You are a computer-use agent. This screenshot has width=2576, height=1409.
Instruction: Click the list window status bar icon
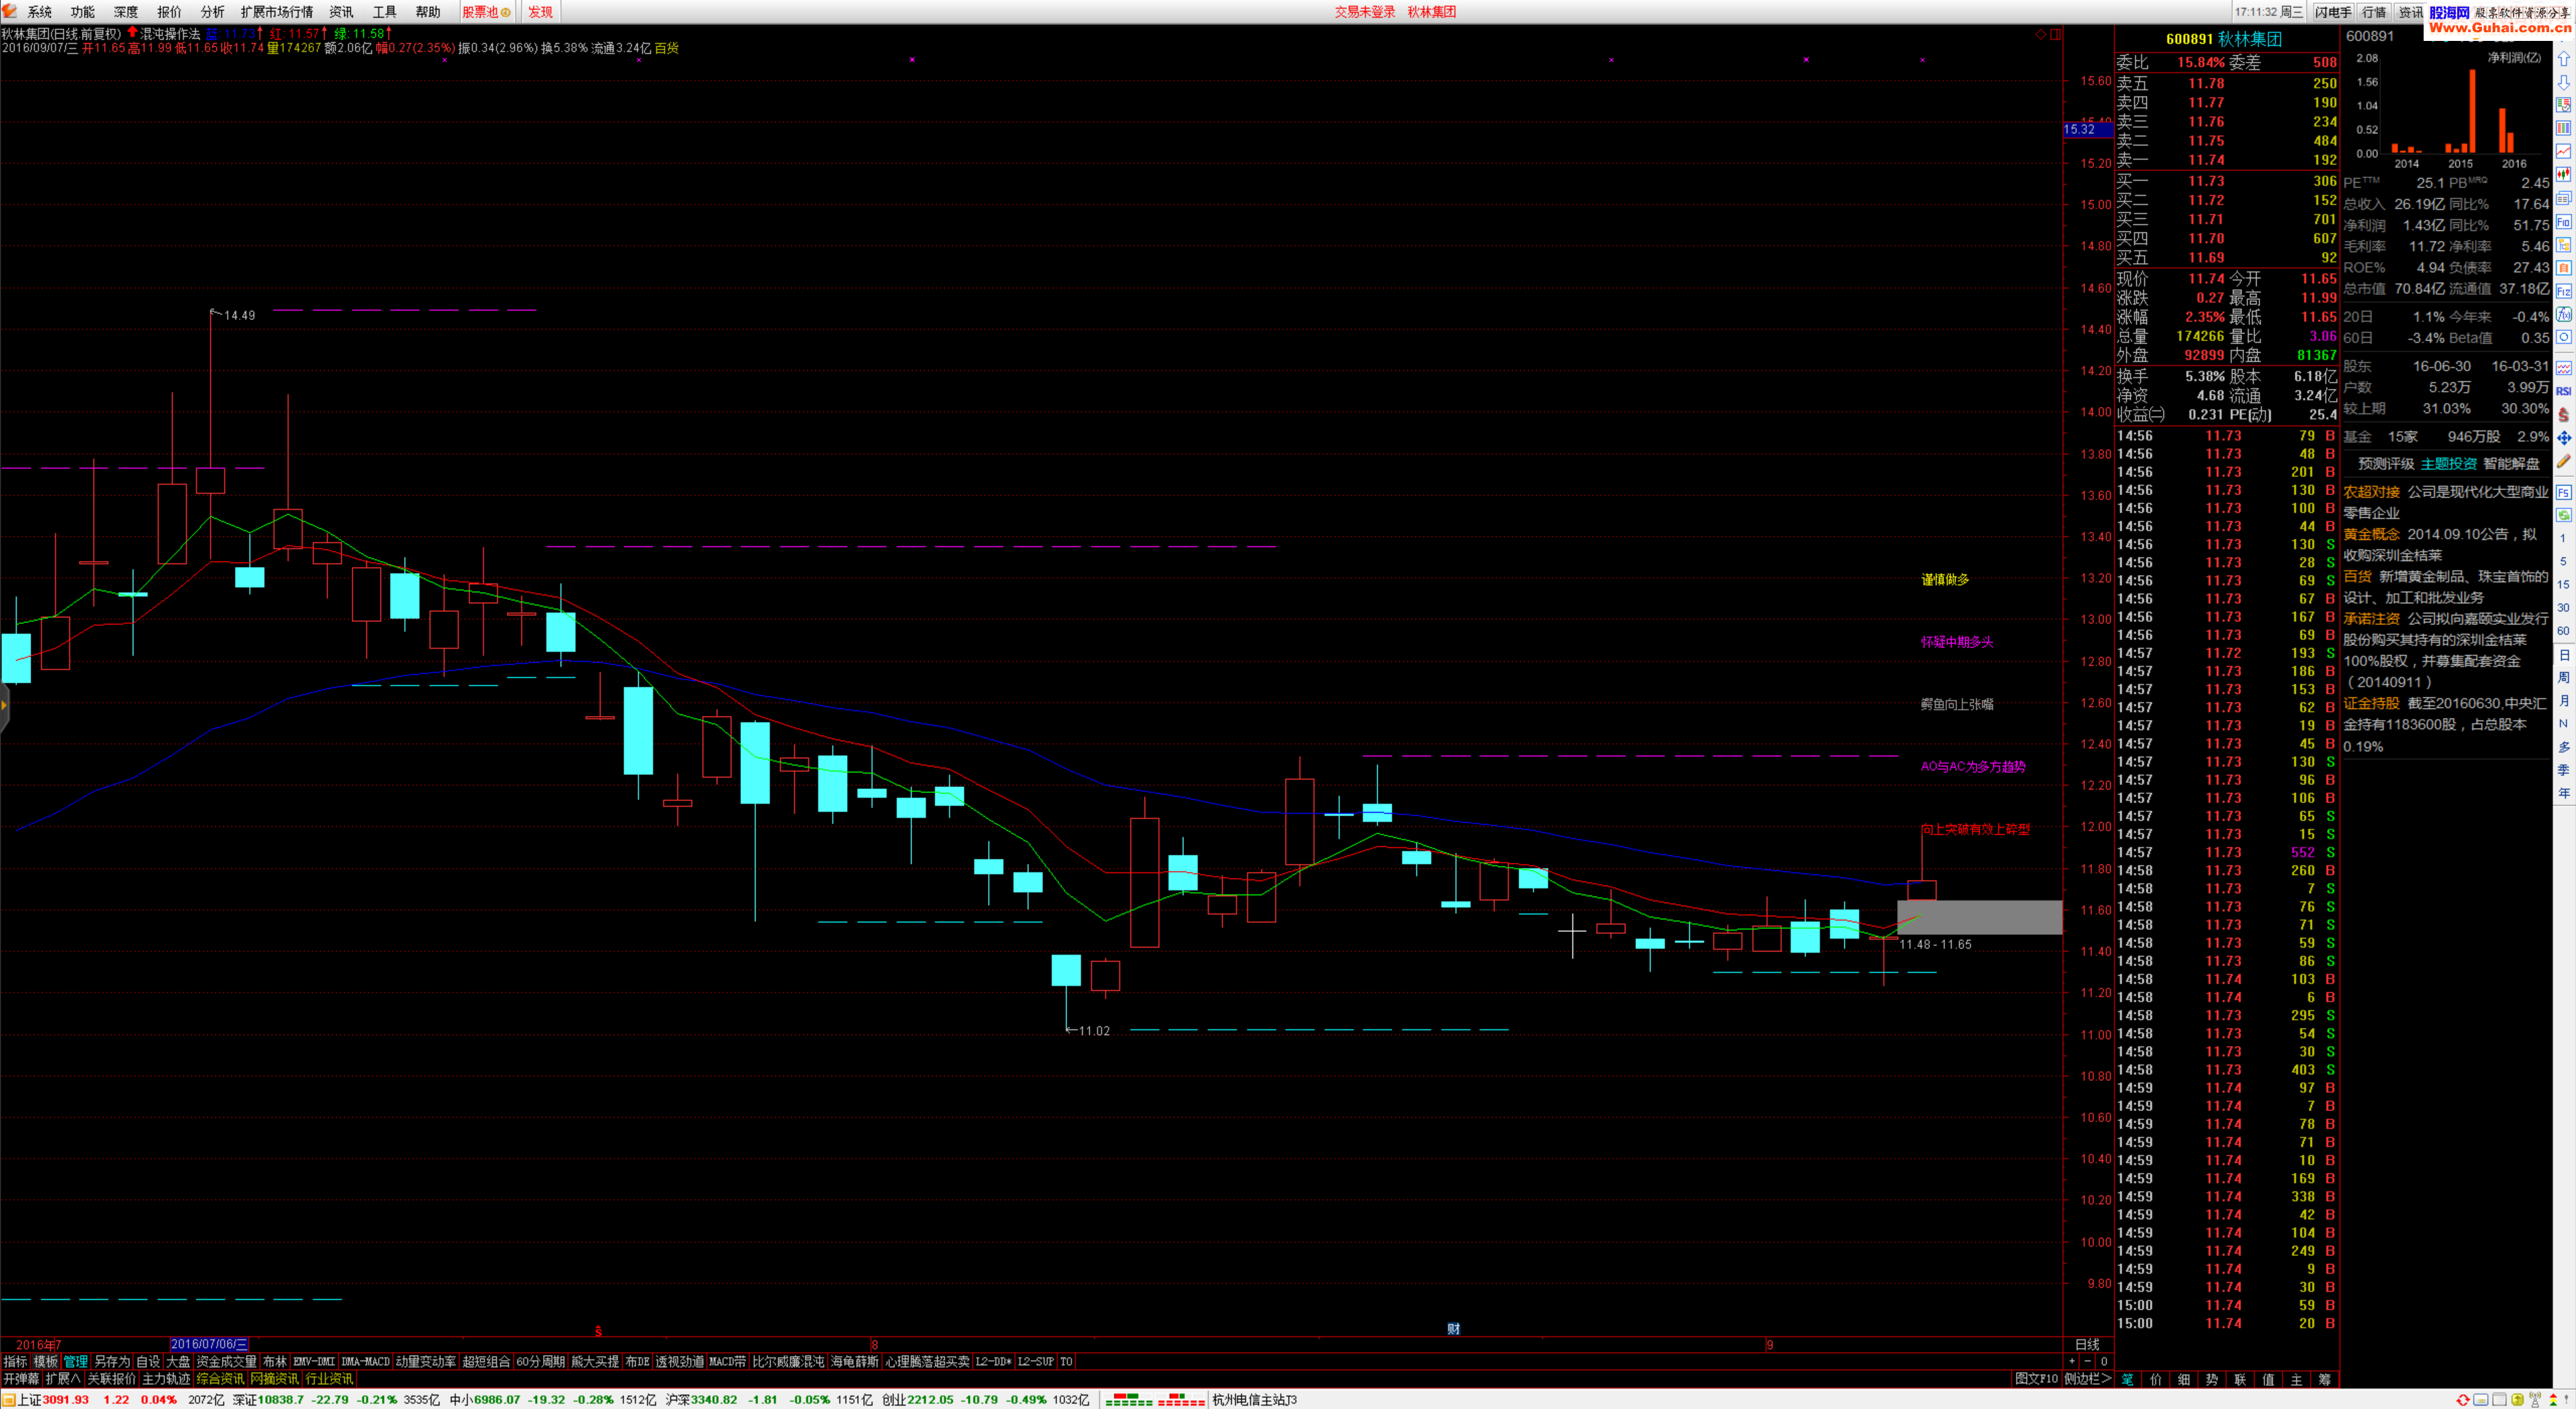click(2500, 1400)
